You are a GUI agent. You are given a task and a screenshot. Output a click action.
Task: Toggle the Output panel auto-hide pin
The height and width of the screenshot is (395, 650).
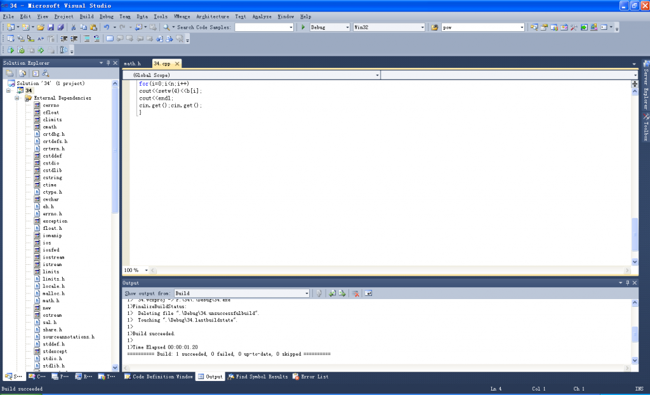pos(628,283)
